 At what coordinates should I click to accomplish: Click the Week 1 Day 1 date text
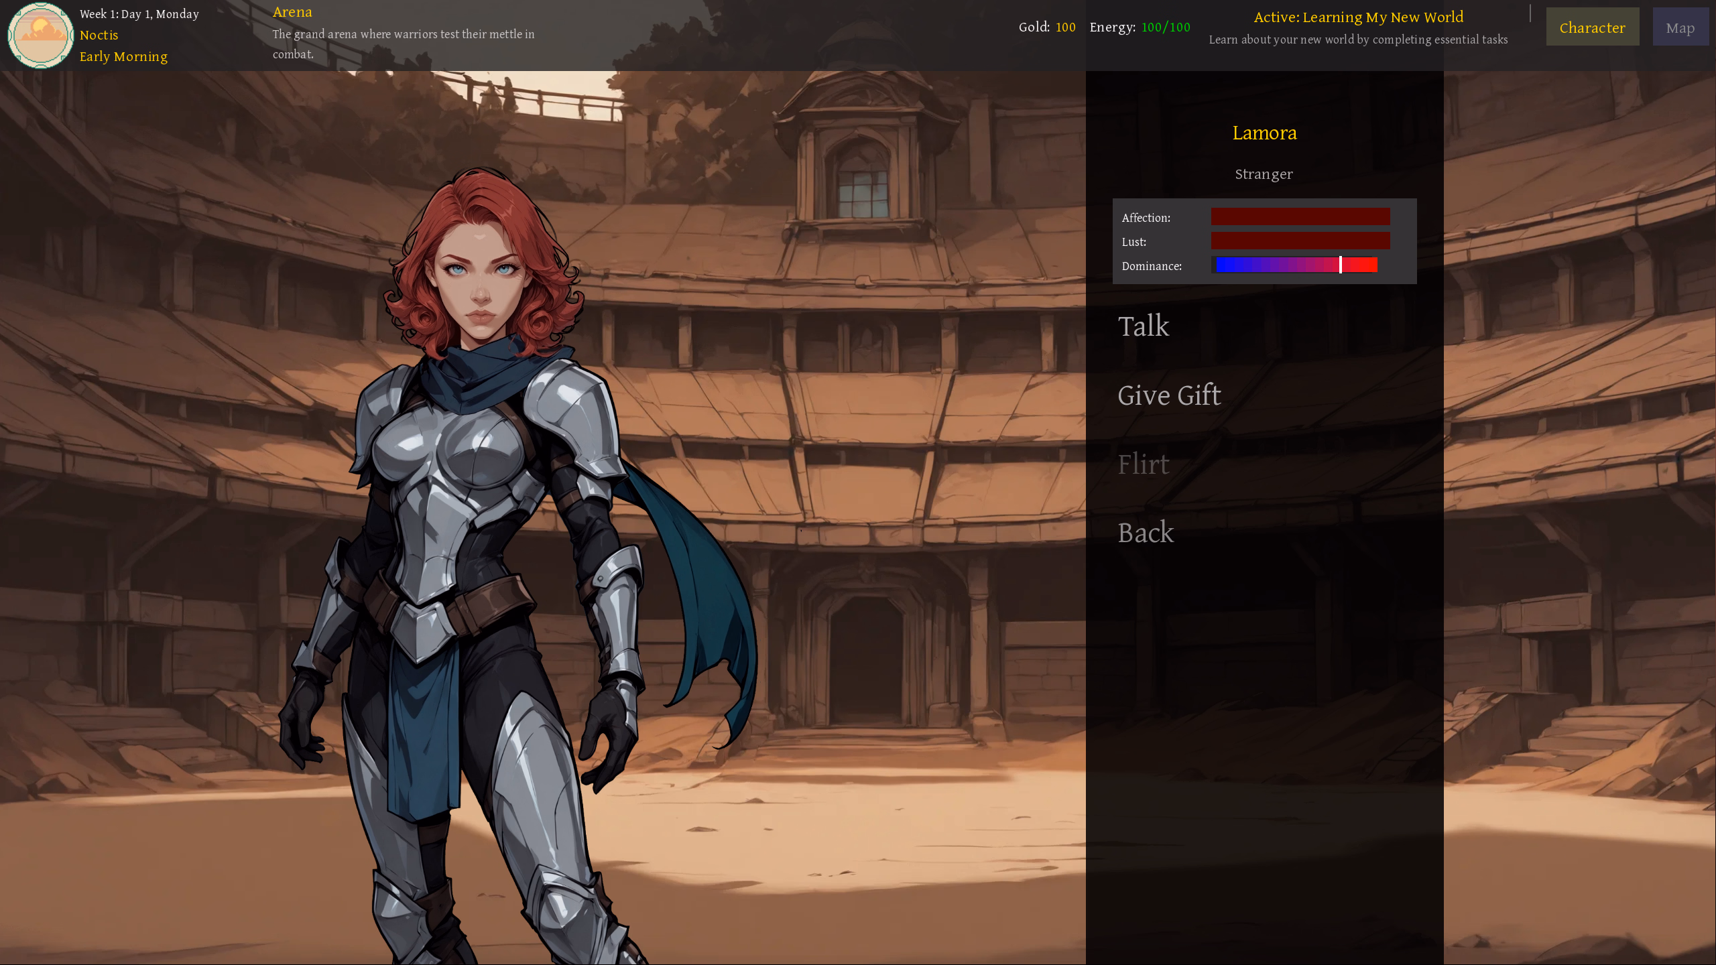click(x=139, y=14)
